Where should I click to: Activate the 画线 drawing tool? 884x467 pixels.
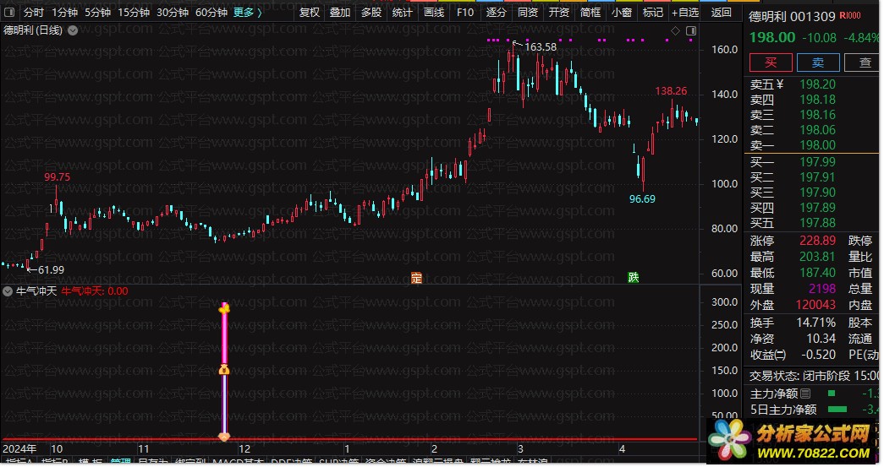click(x=434, y=12)
